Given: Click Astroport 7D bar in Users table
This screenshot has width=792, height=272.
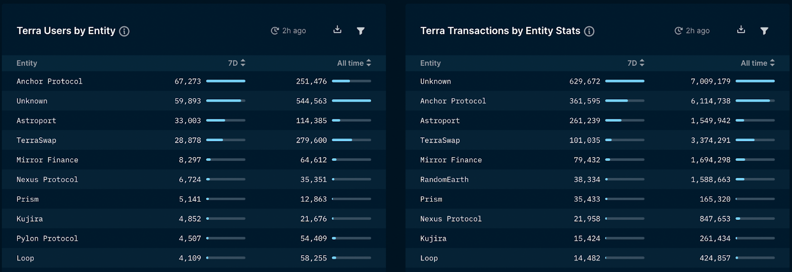Looking at the screenshot, I should pyautogui.click(x=226, y=120).
